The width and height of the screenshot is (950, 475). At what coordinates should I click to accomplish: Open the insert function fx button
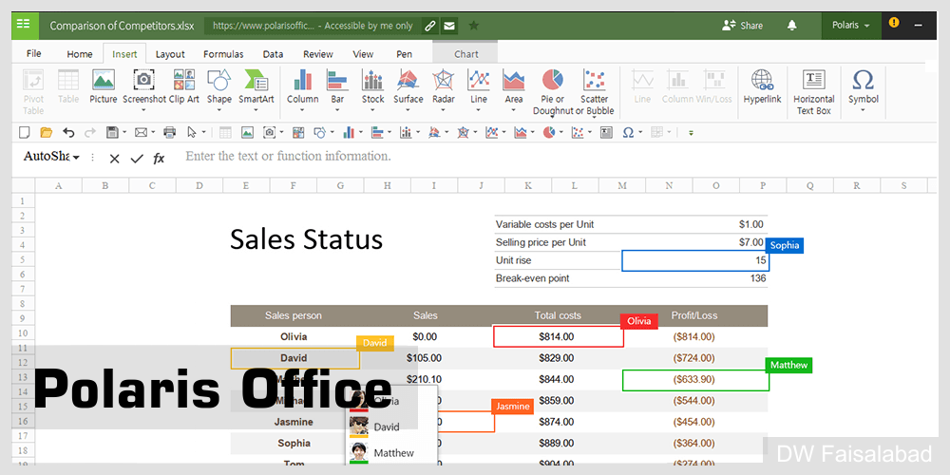click(x=159, y=159)
